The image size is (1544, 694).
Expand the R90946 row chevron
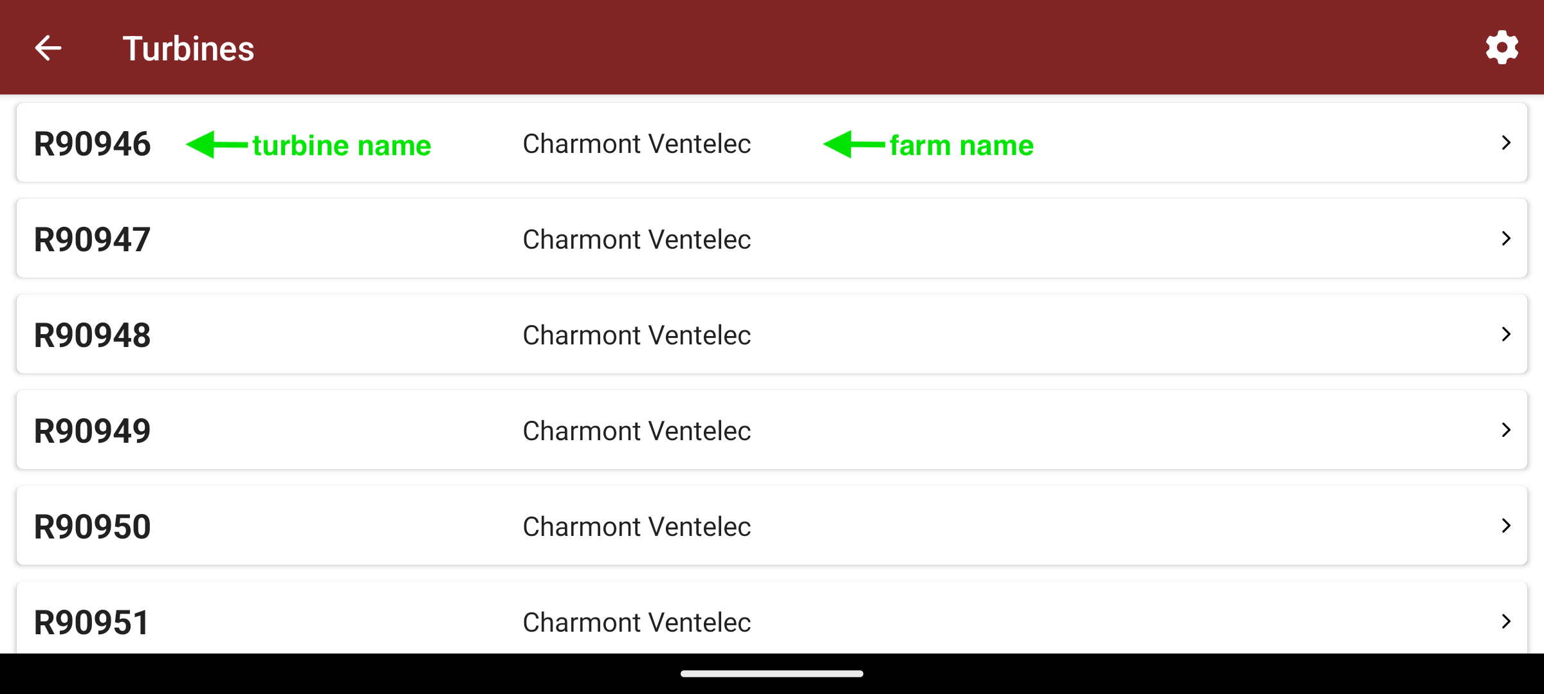(1505, 143)
